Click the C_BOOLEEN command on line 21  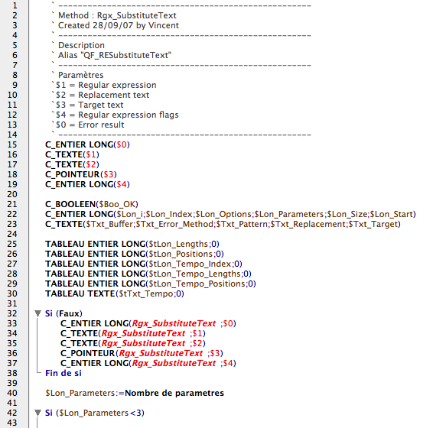(70, 204)
